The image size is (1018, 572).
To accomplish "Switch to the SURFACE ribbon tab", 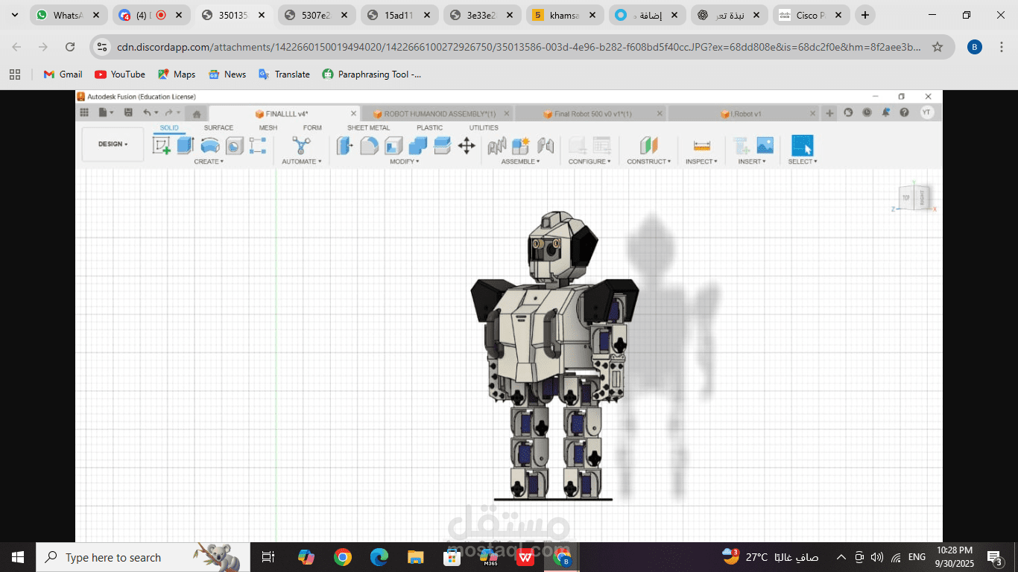I will 218,128.
